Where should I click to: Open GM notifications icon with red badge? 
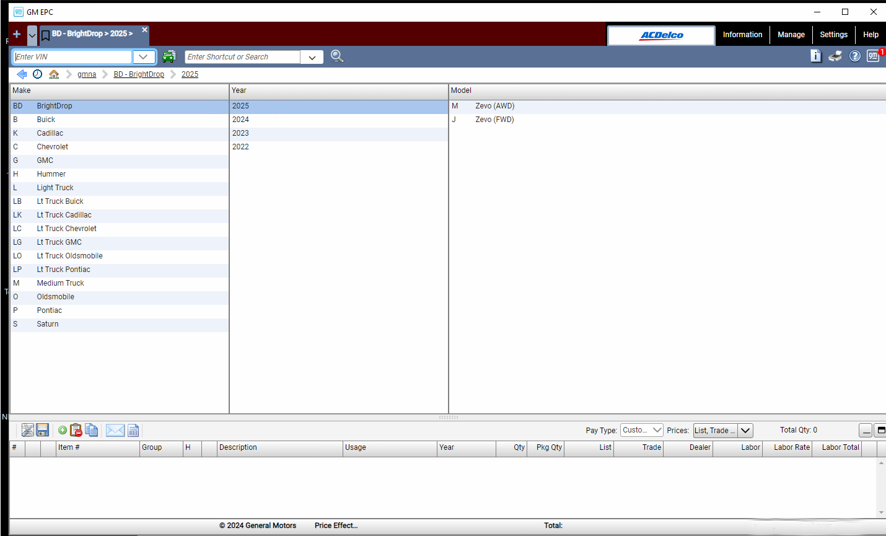[874, 56]
